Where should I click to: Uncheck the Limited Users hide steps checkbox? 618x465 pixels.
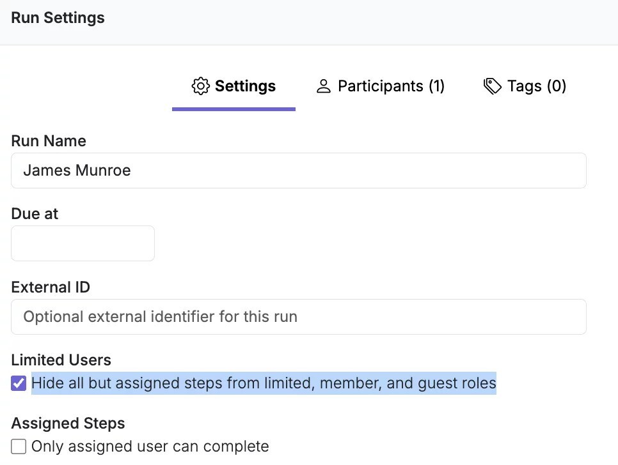(x=19, y=383)
